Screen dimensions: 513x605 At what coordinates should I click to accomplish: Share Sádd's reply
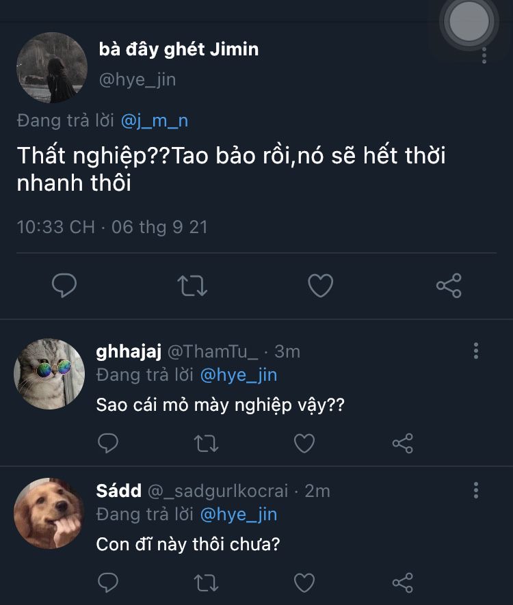pos(403,582)
